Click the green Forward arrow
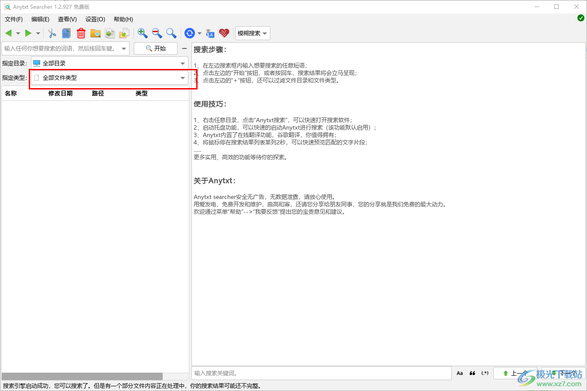This screenshot has height=391, width=587. 28,33
